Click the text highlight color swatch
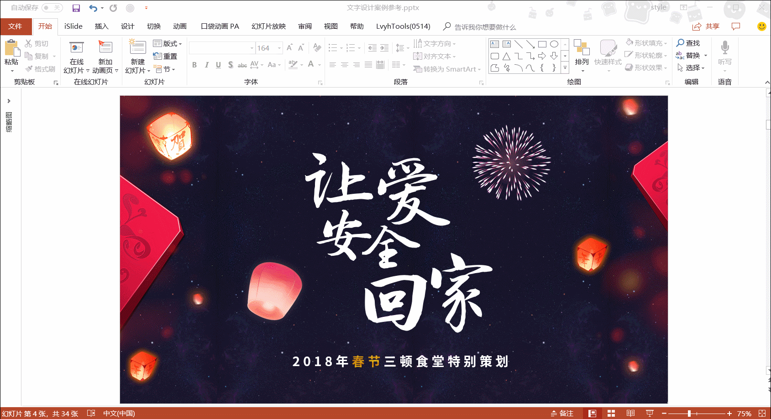771x419 pixels. point(293,65)
